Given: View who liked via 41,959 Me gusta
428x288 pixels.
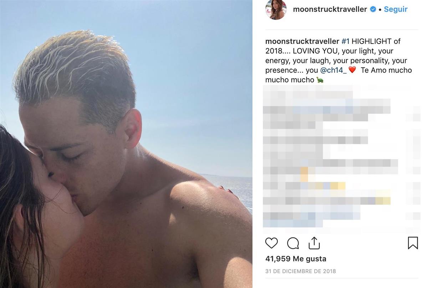Looking at the screenshot, I should [x=296, y=259].
